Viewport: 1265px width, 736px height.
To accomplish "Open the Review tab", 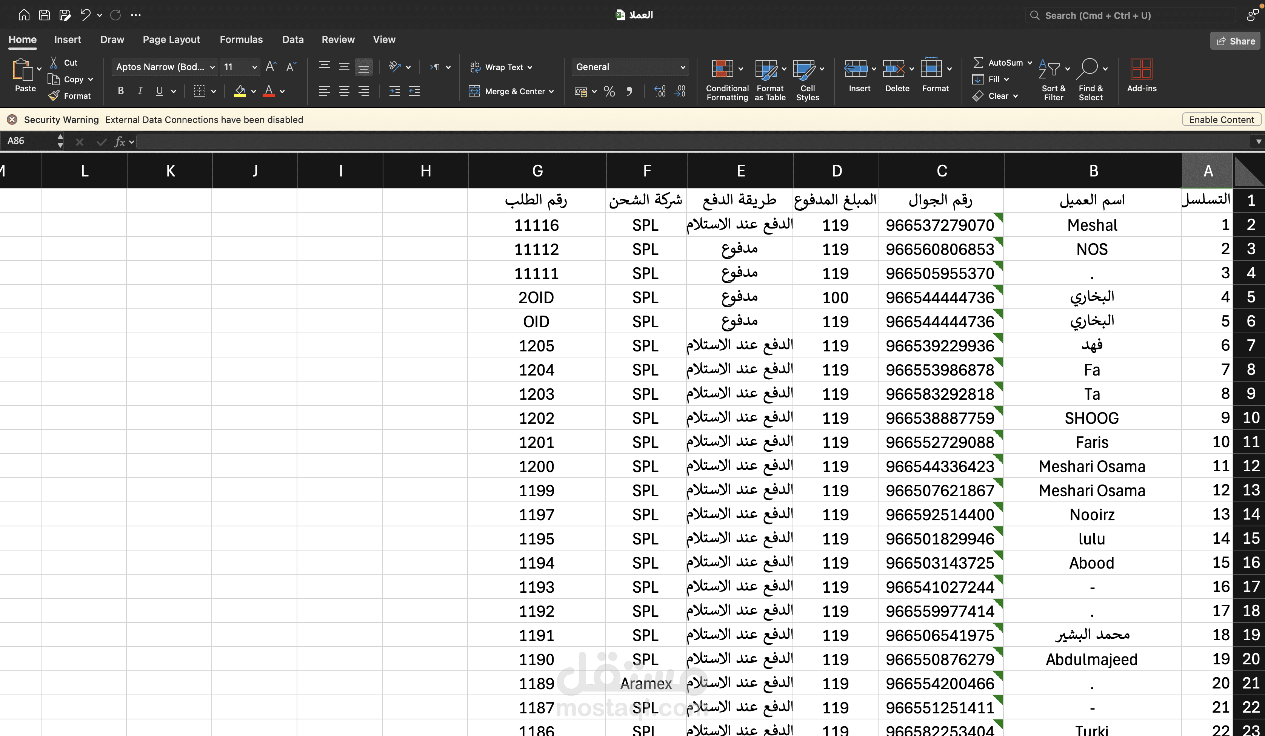I will 338,40.
